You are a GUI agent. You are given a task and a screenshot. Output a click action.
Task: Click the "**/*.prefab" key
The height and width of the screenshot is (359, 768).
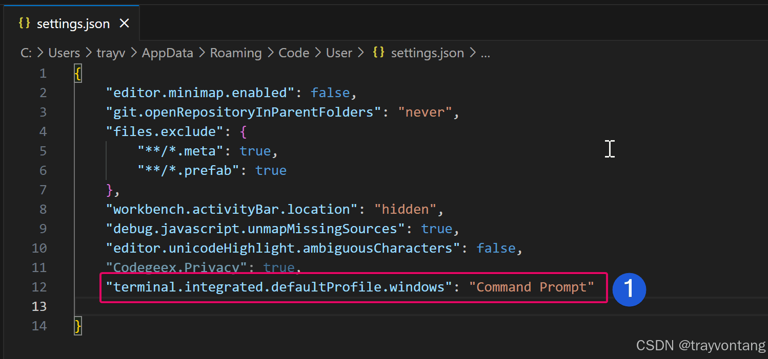tap(188, 170)
